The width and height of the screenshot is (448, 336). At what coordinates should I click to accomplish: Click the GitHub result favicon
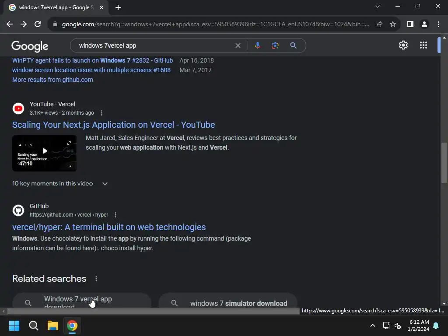(x=18, y=210)
